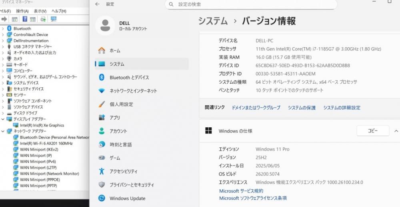Click the back arrow in Settings

click(x=97, y=4)
